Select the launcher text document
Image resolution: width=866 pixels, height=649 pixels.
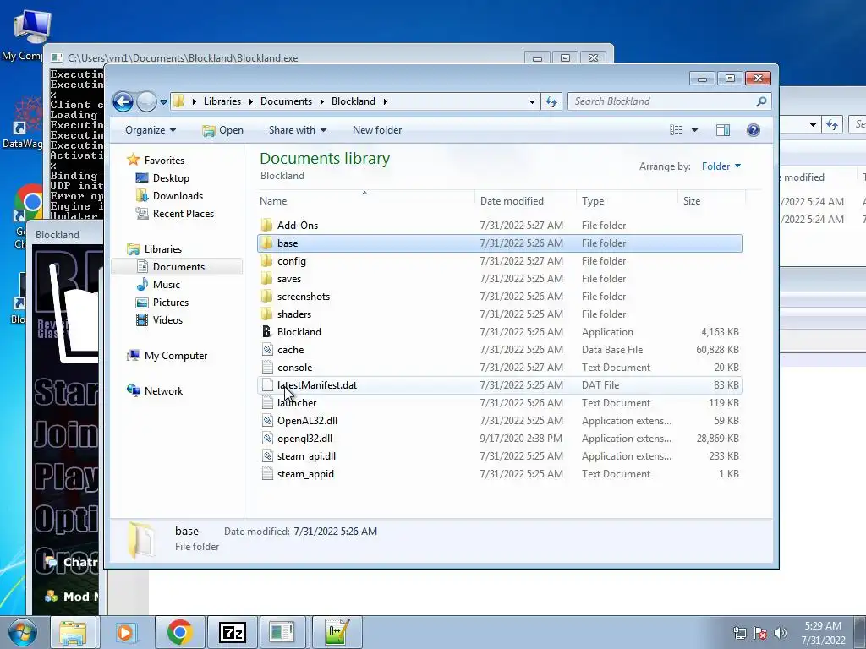coord(499,403)
